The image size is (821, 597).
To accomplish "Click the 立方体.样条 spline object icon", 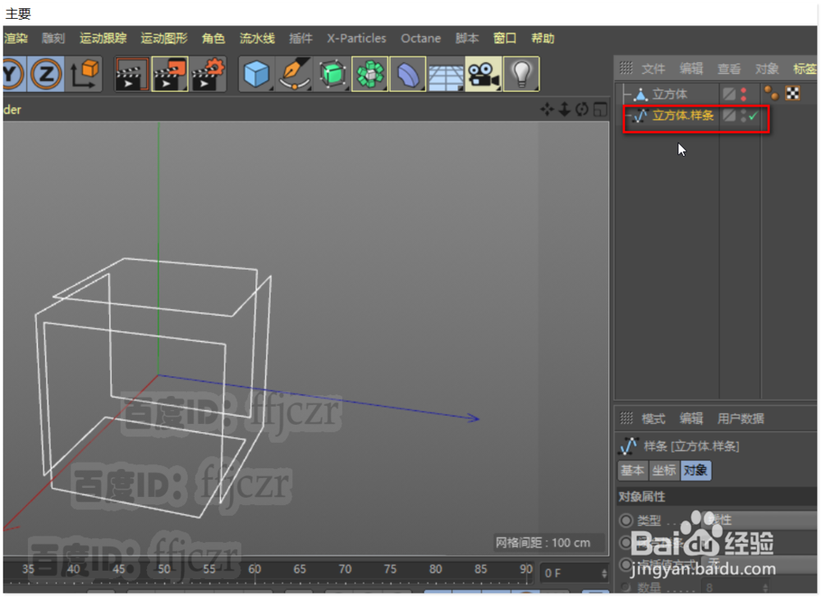I will click(x=640, y=116).
